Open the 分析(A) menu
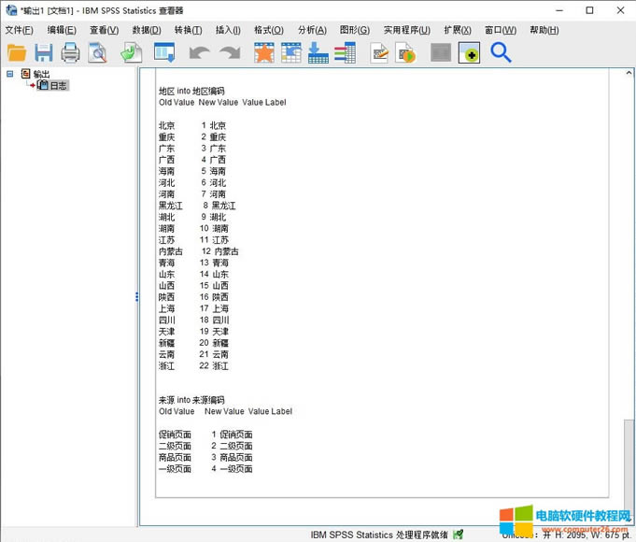 tap(311, 30)
